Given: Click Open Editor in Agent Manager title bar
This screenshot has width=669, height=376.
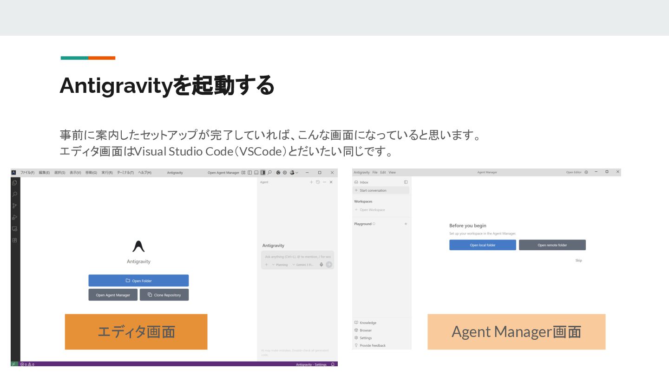Looking at the screenshot, I should [574, 172].
